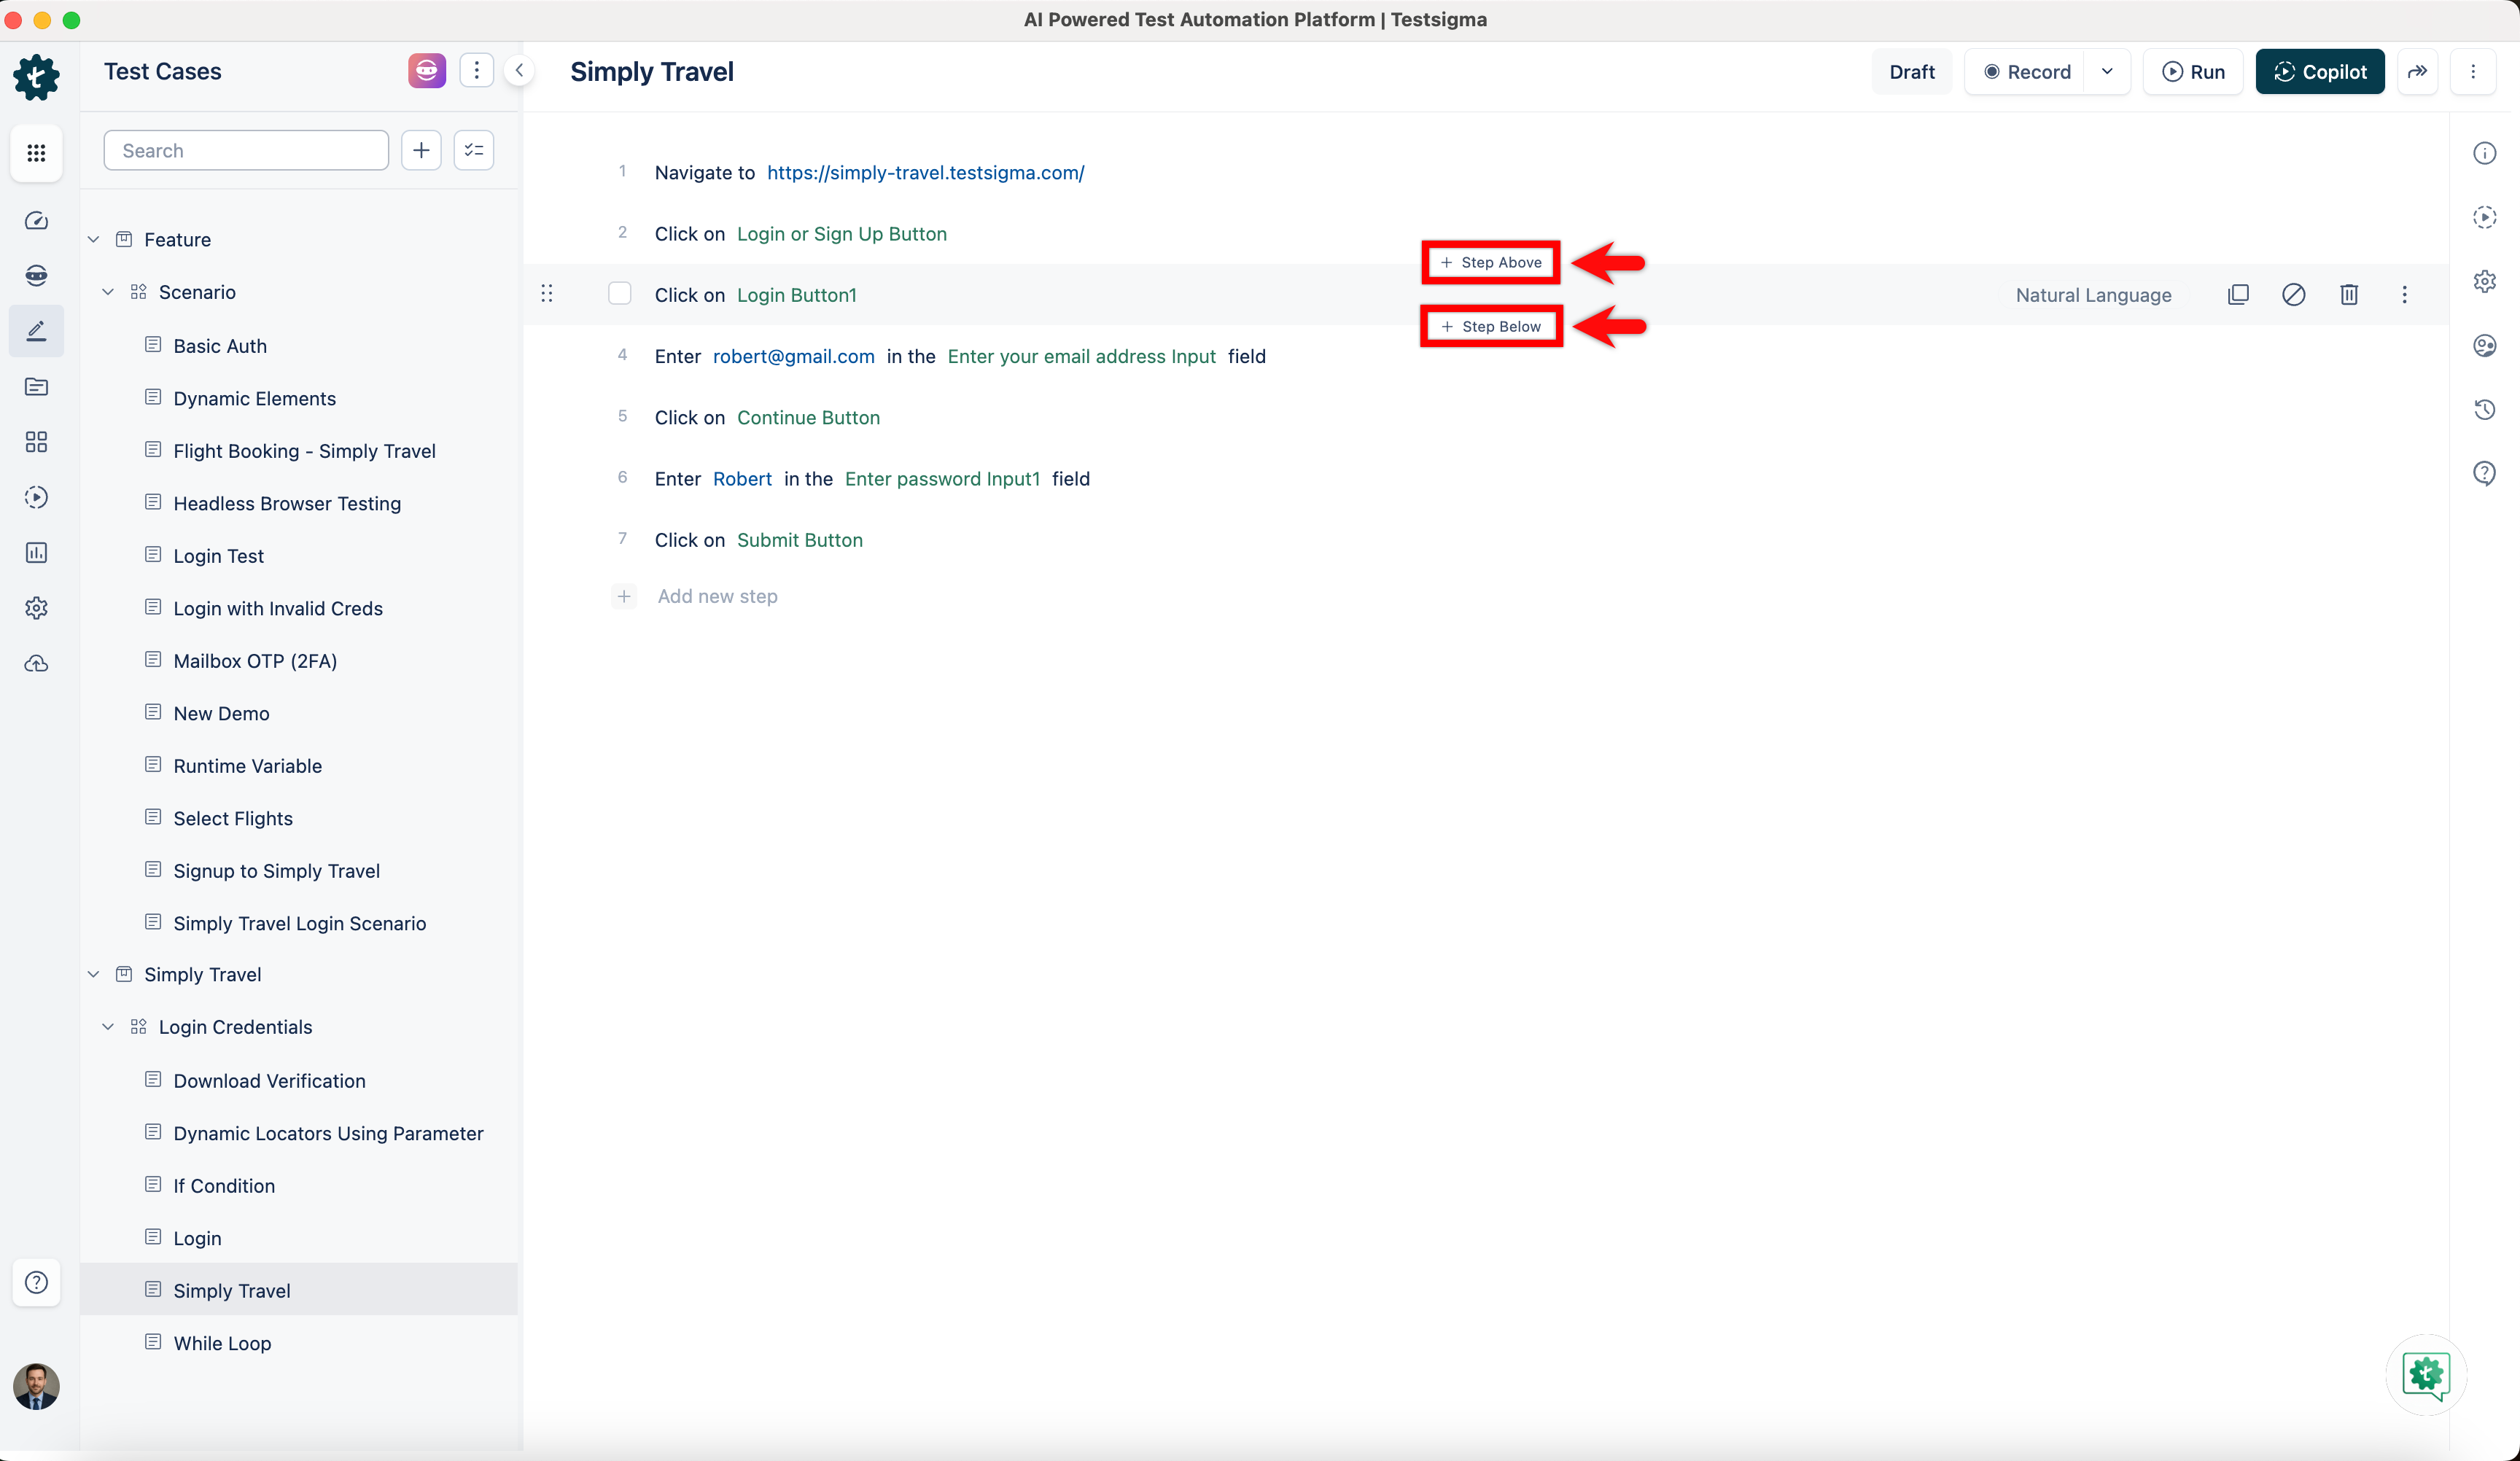2520x1461 pixels.
Task: Open the runs play-circle icon in sidebar
Action: [x=36, y=497]
